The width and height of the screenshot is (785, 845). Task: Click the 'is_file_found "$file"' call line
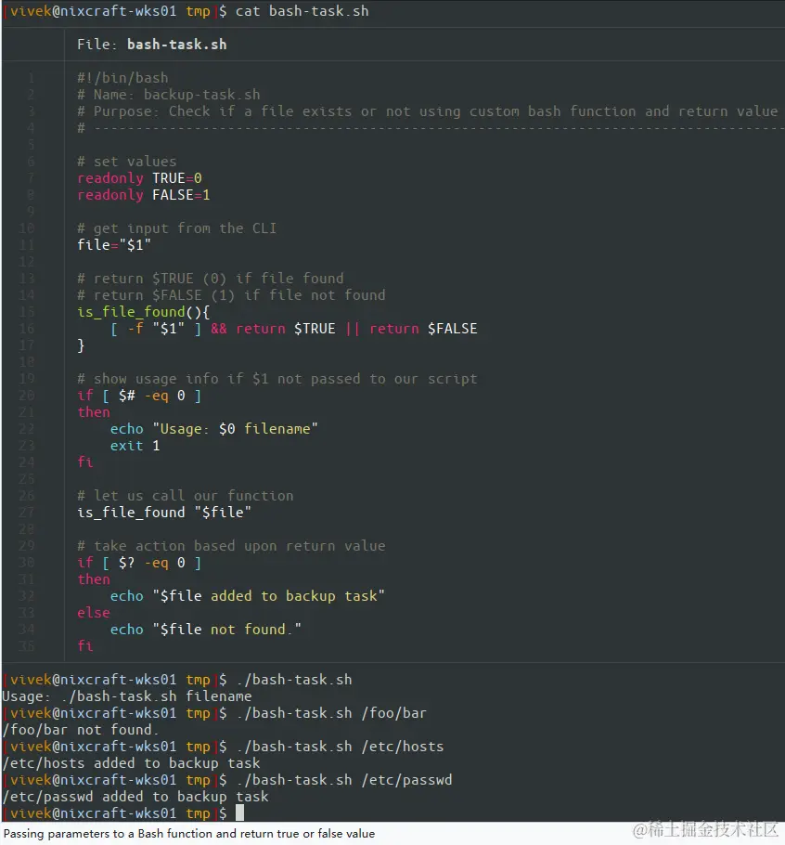[164, 513]
